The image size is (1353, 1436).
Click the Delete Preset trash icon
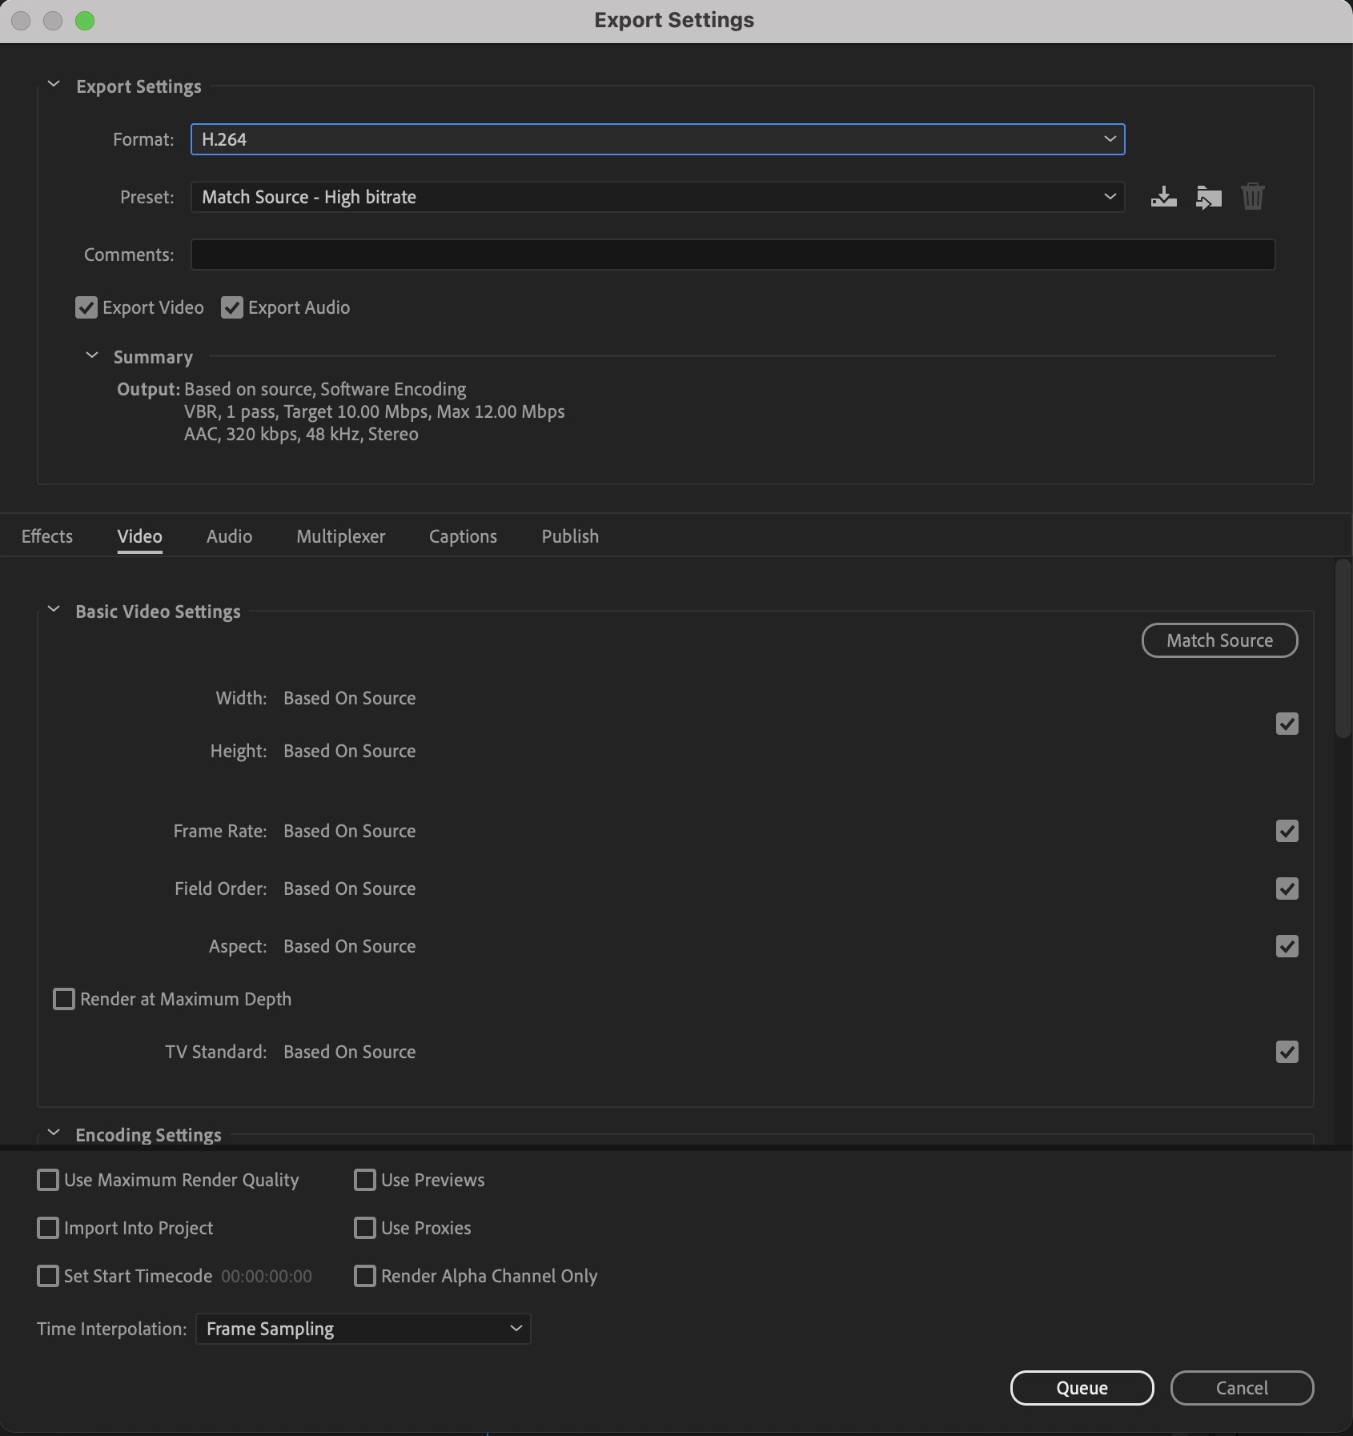(x=1251, y=196)
